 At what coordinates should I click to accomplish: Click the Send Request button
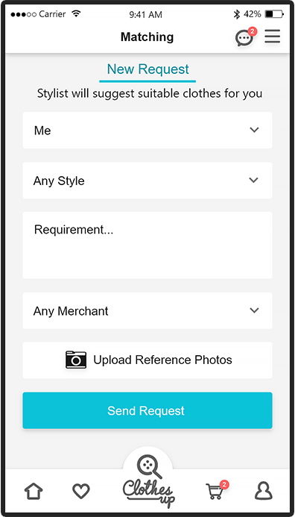point(147,410)
